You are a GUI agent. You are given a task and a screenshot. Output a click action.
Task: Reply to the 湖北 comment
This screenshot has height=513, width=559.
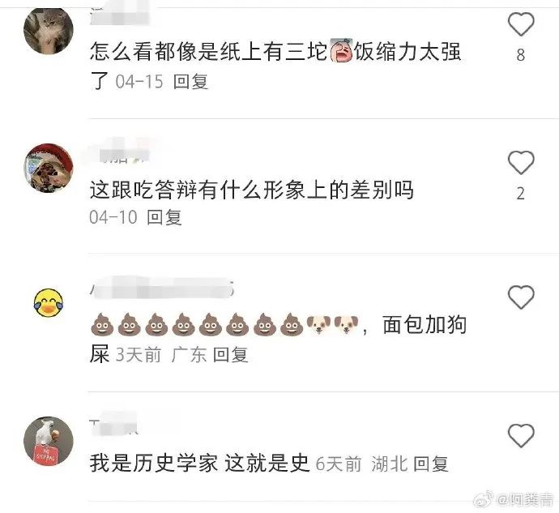click(x=431, y=464)
